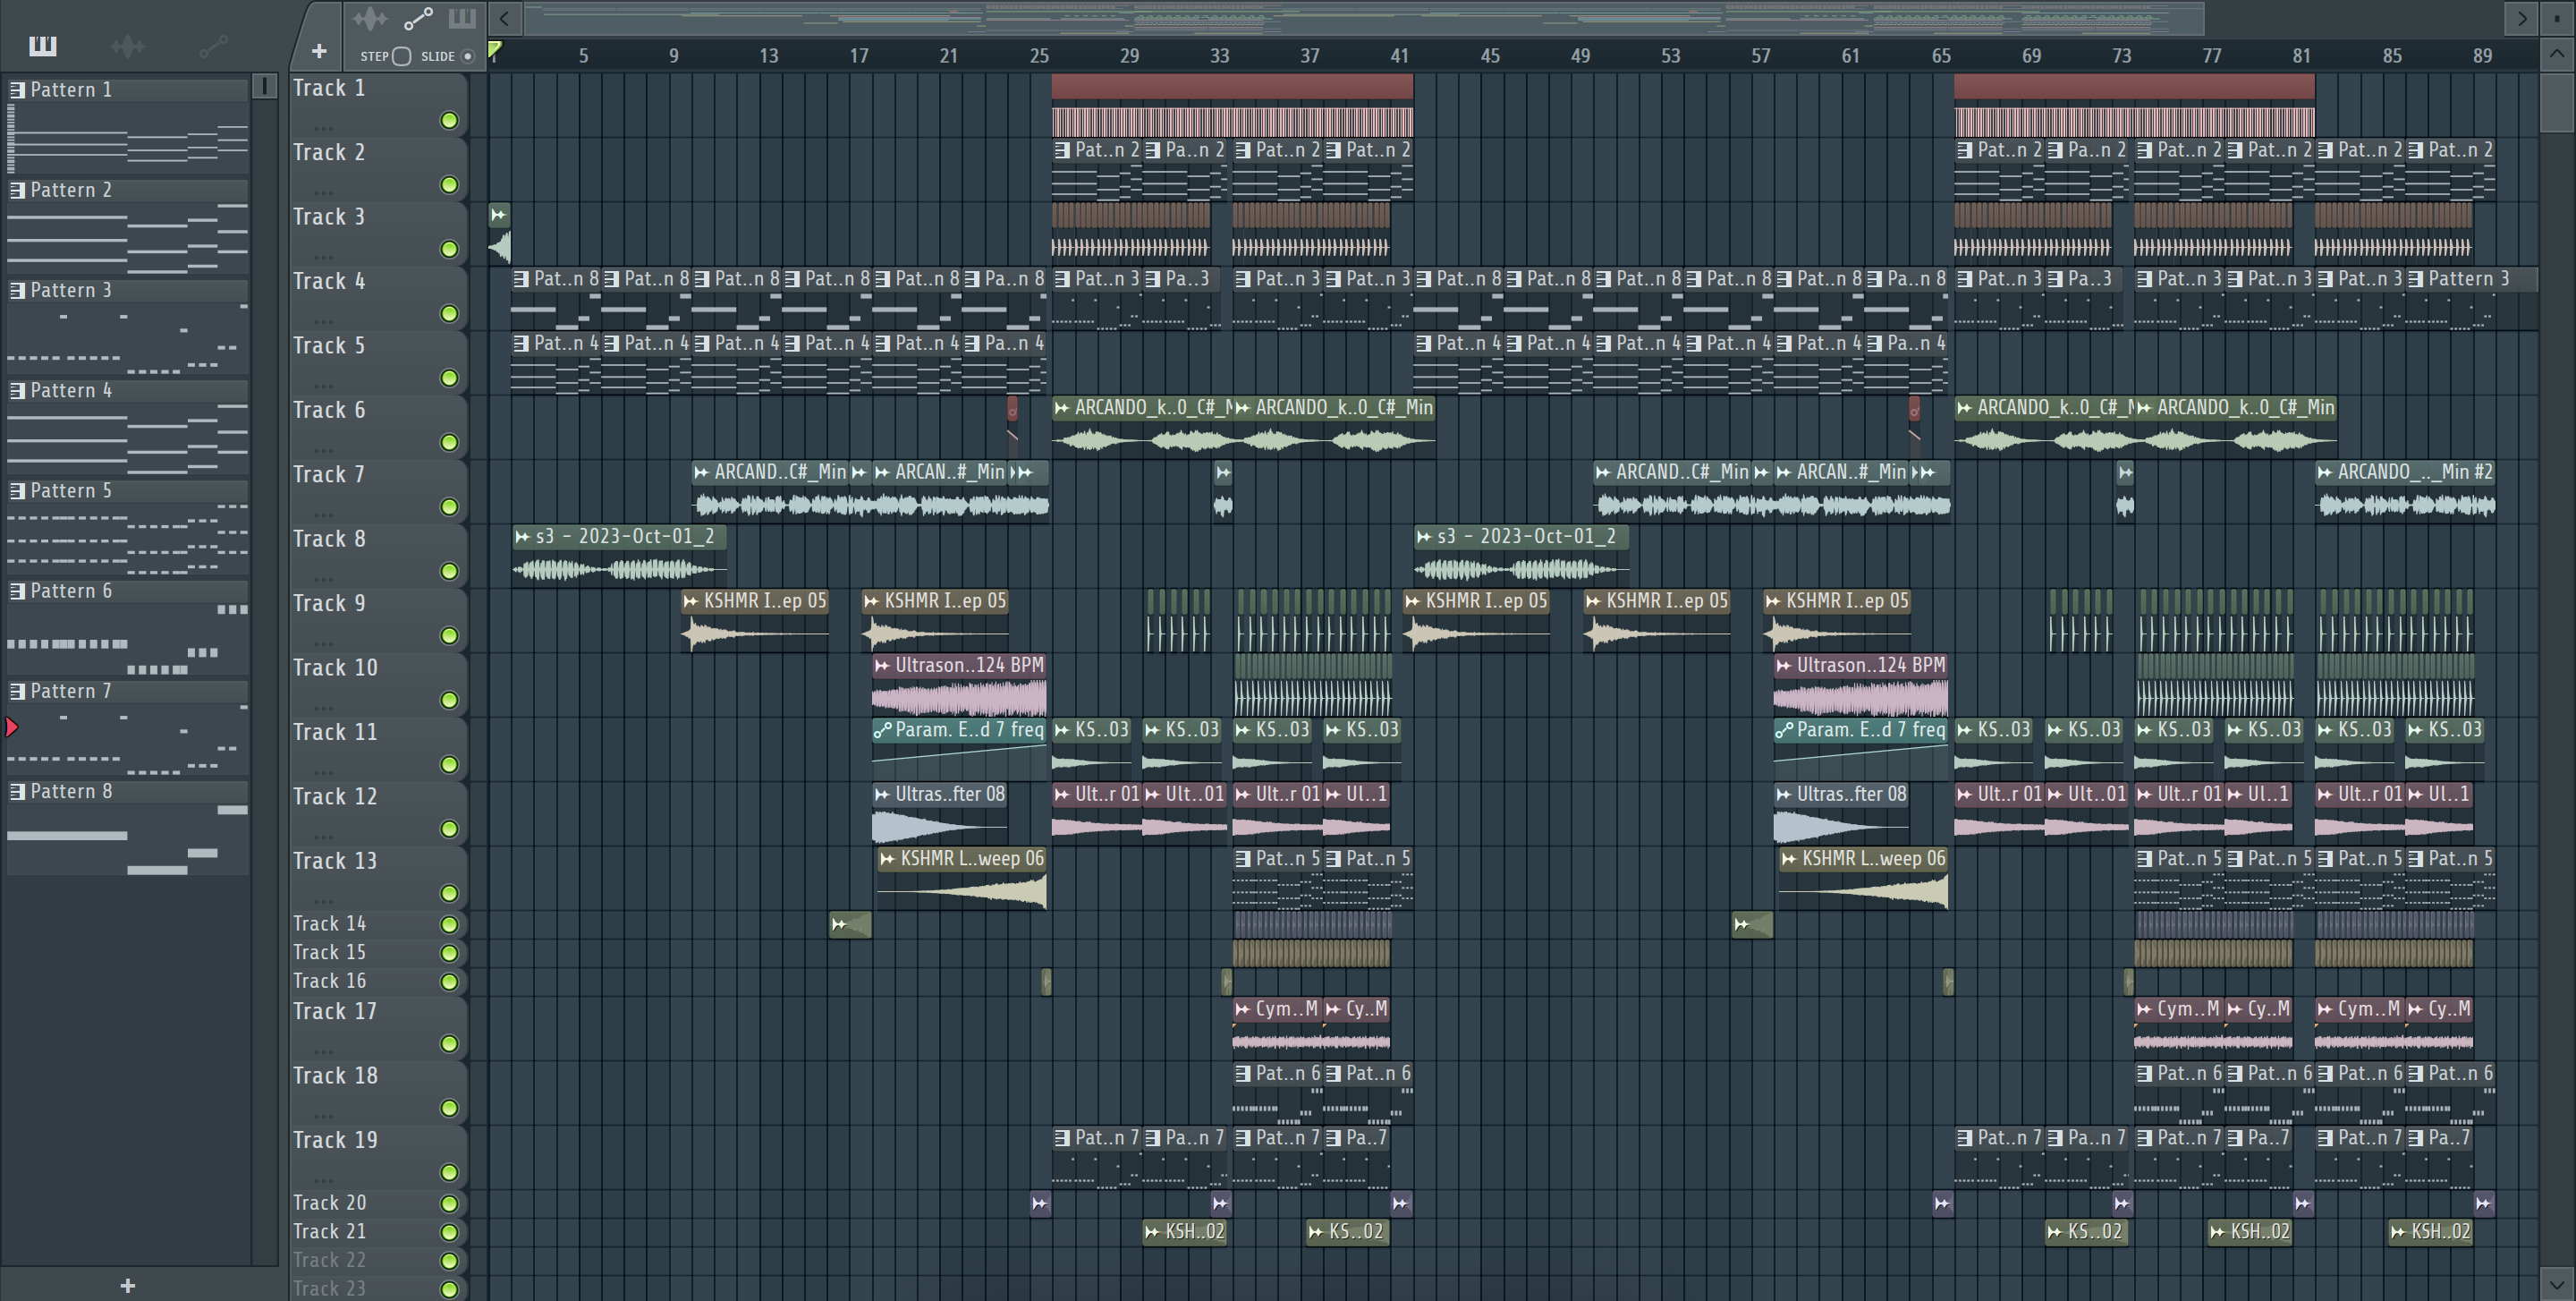Click the up arrow of the vertical scrollbar
This screenshot has height=1301, width=2576.
click(2557, 54)
